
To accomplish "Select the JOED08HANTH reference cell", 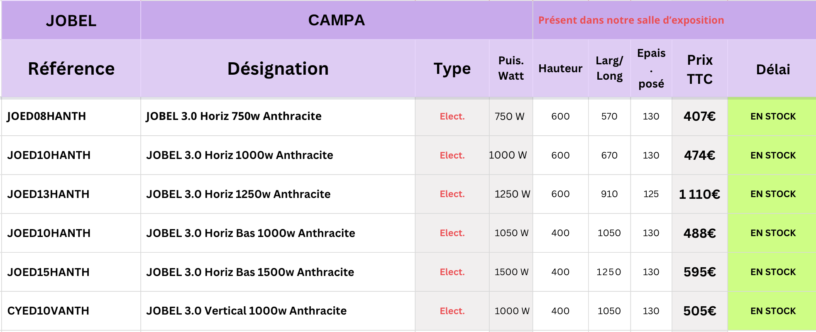I will (x=46, y=116).
